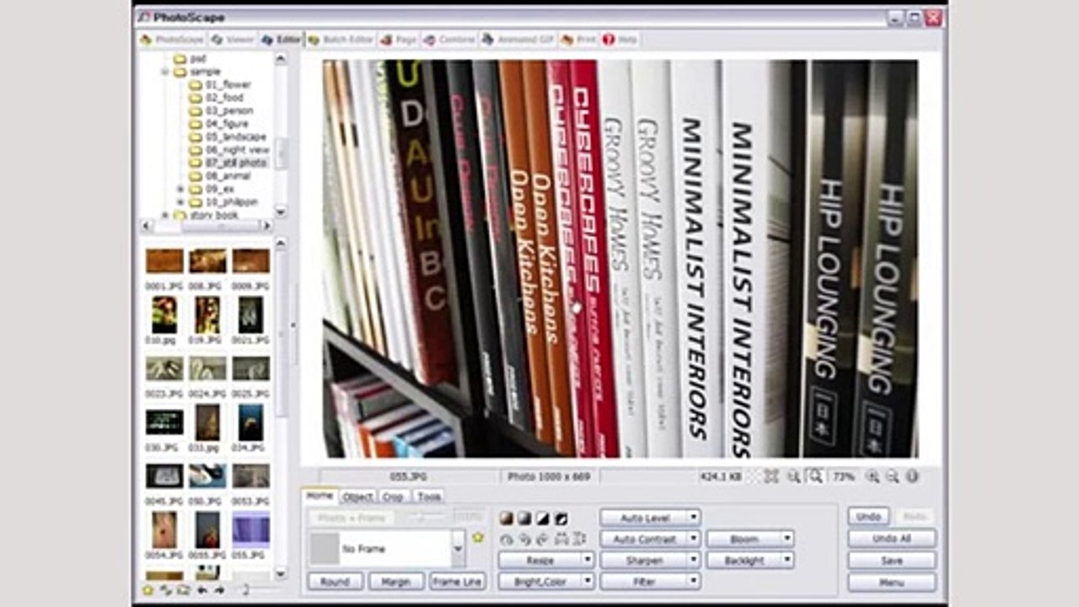Open the dropdown arrow next to Backlight
This screenshot has height=607, width=1079.
click(786, 560)
